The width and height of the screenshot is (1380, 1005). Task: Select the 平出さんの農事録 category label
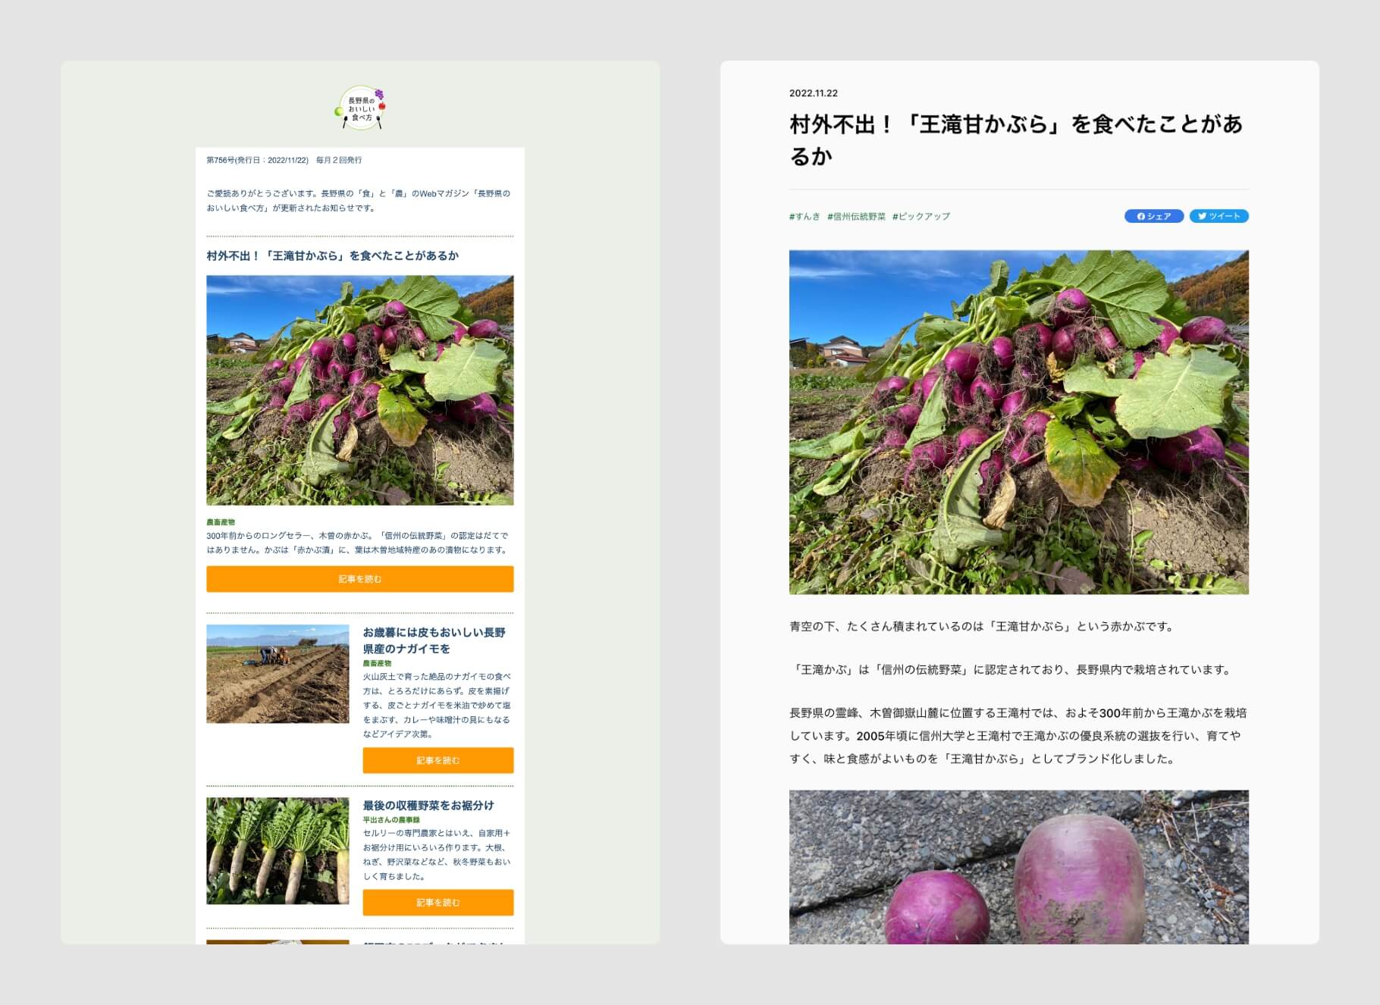(x=391, y=820)
